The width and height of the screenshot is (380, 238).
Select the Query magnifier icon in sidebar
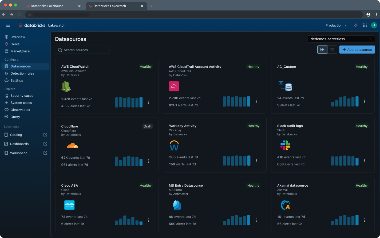coord(6,117)
